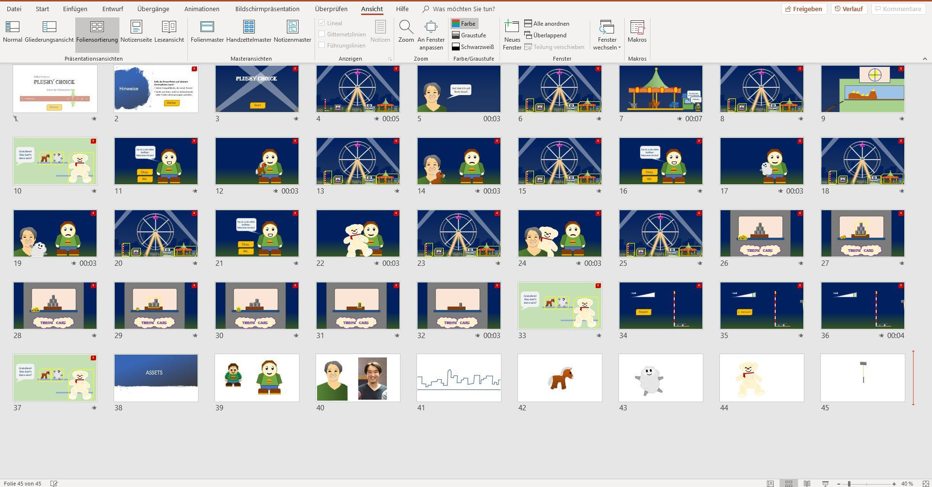The image size is (932, 487).
Task: Select slide 38 ASSETS thumbnail
Action: click(x=156, y=378)
